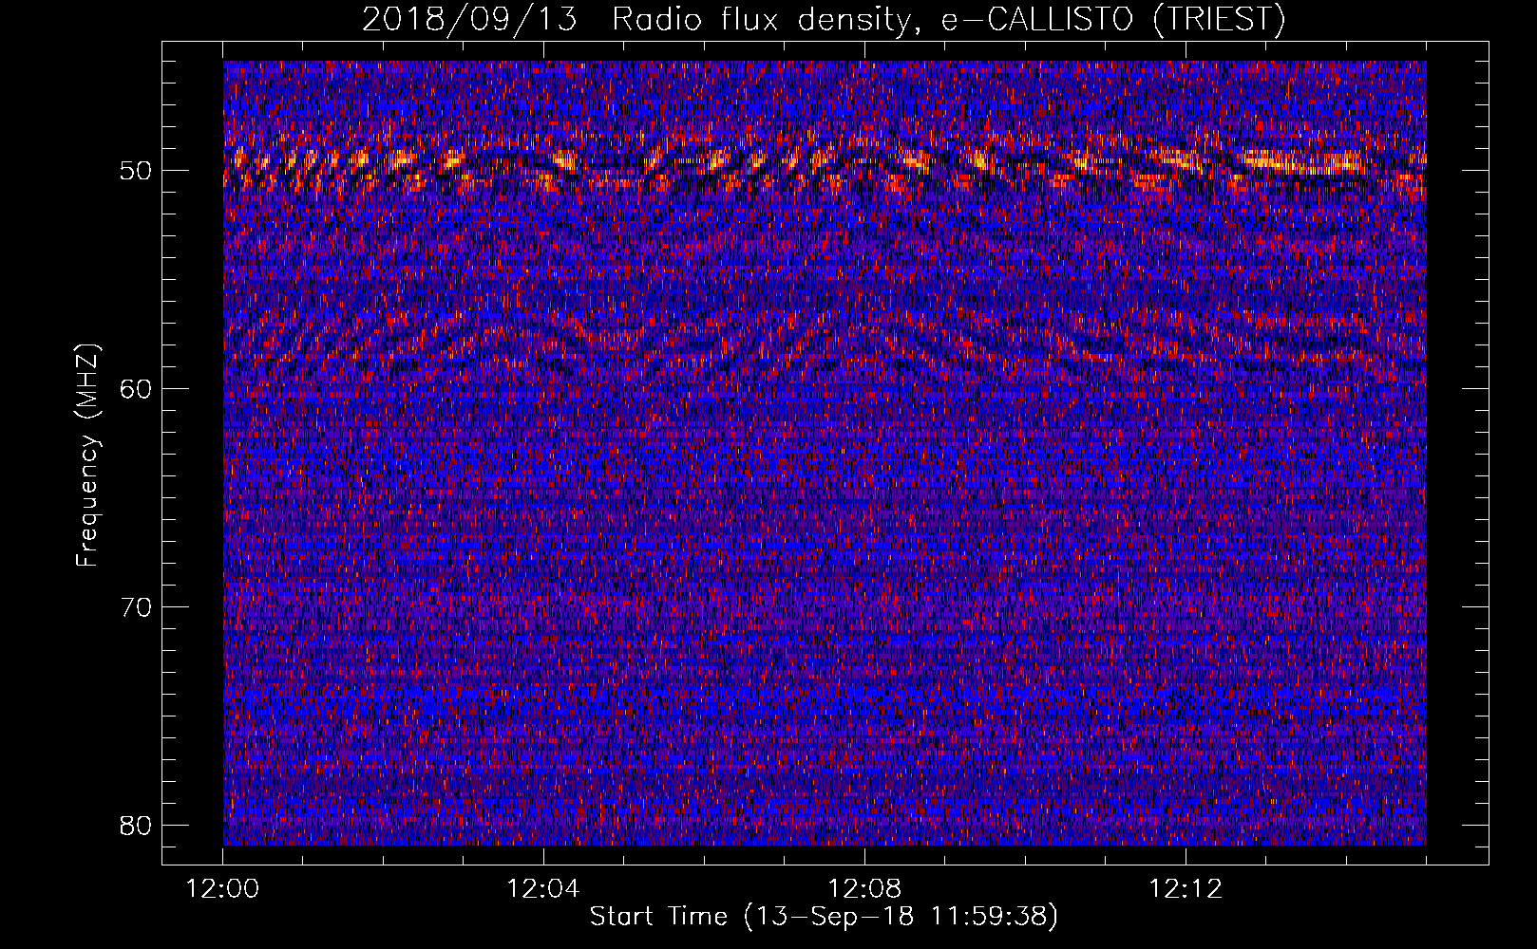Click the 70 frequency tick label
1537x949 pixels.
point(137,607)
